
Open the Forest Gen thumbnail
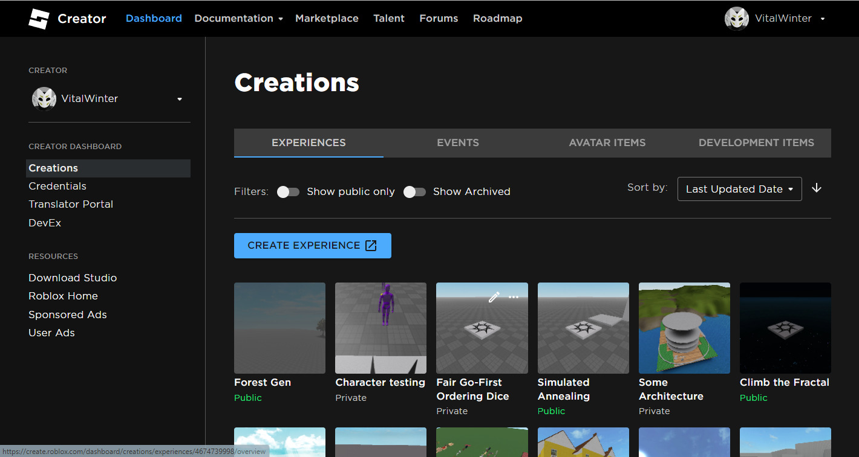[x=279, y=328]
